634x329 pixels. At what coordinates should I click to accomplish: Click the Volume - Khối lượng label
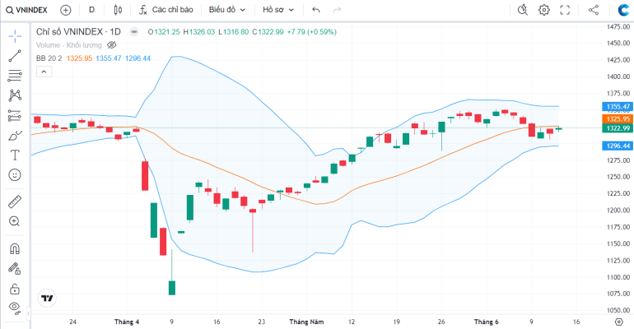point(68,45)
